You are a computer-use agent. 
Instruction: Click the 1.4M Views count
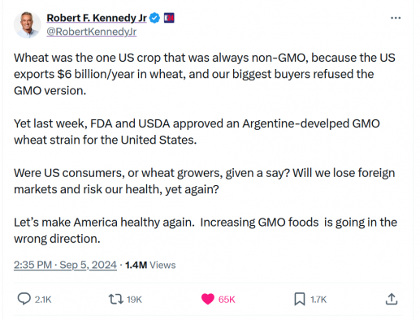pyautogui.click(x=150, y=265)
